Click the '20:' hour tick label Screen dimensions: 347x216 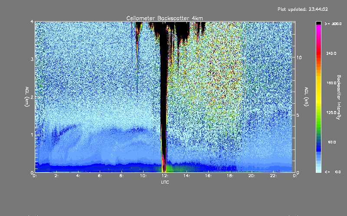point(252,176)
